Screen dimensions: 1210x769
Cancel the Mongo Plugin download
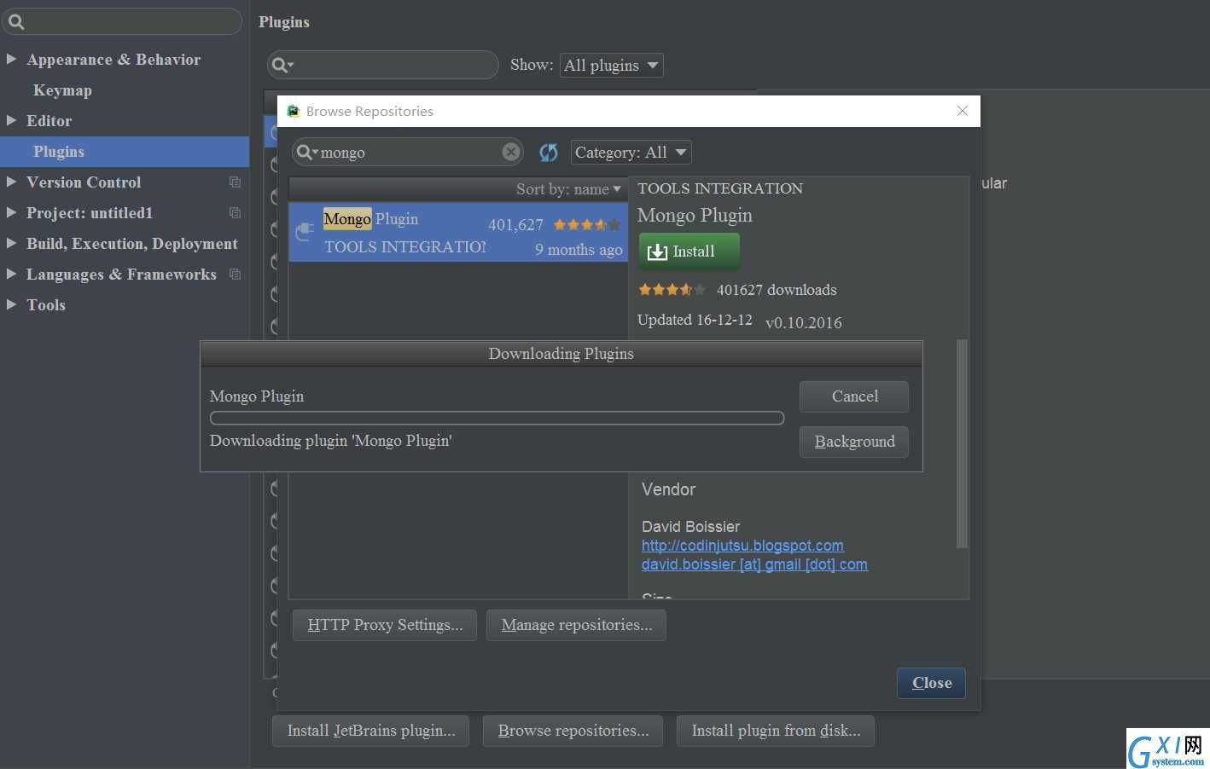(854, 396)
